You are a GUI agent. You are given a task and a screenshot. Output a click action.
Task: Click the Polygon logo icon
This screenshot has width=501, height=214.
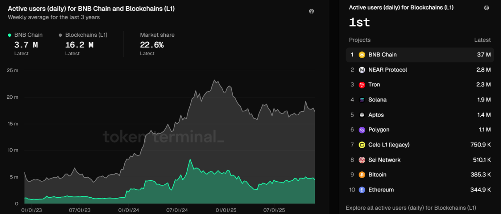[x=362, y=130]
